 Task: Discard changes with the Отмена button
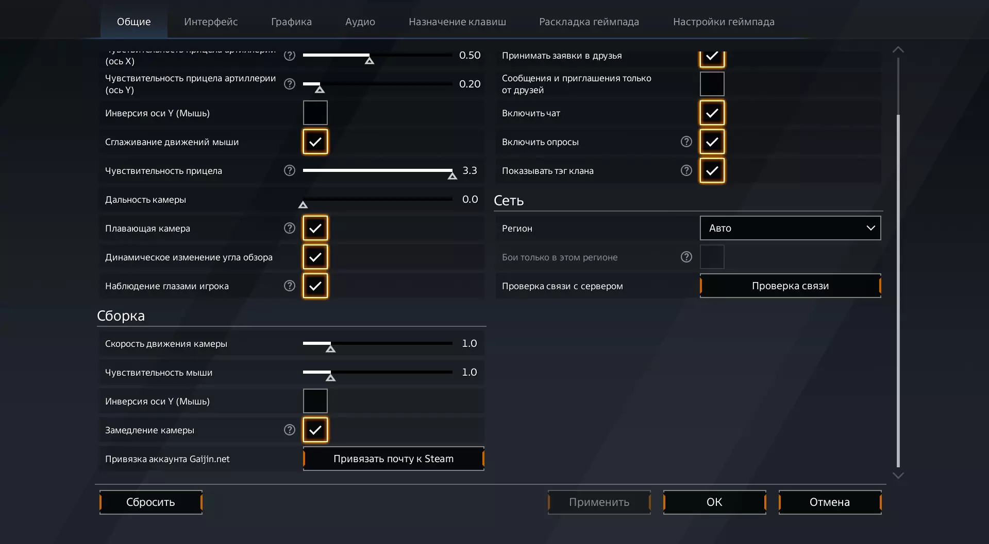pos(830,502)
